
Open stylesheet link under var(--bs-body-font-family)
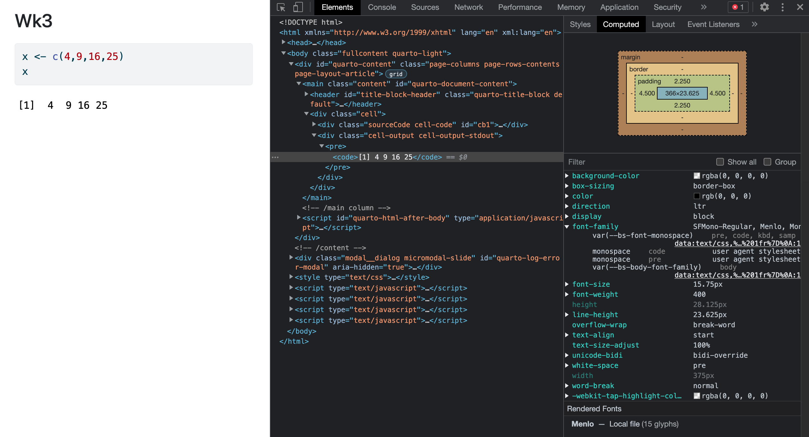click(738, 275)
